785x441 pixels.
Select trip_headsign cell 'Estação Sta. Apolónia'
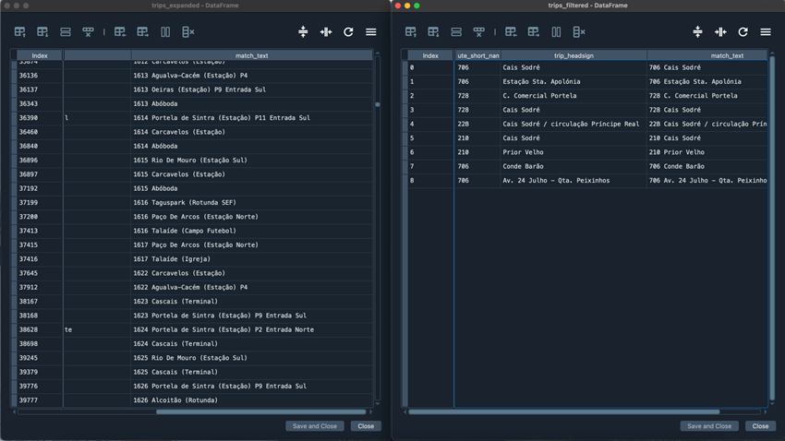(574, 81)
